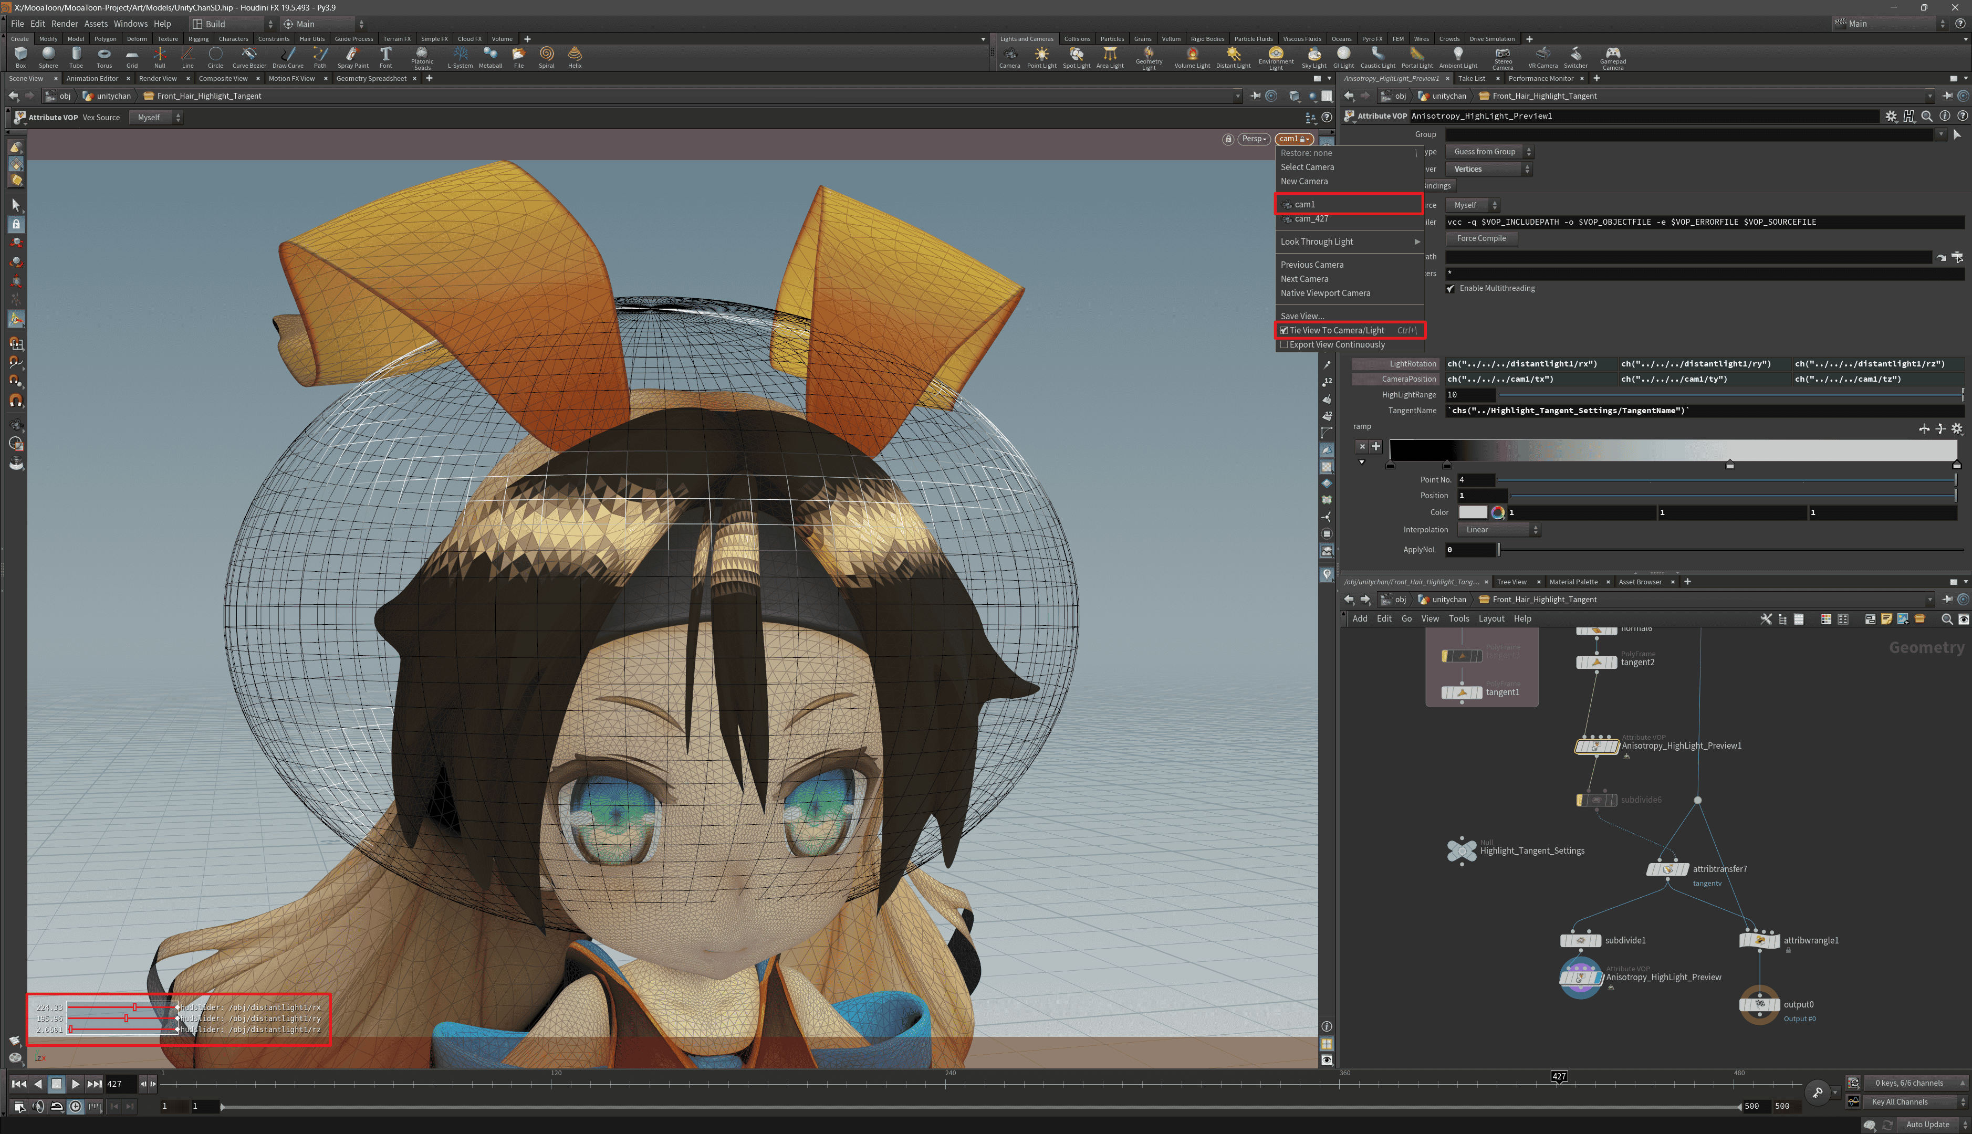This screenshot has width=1972, height=1134.
Task: Add a Gamepad Camera from shelf
Action: point(1612,58)
